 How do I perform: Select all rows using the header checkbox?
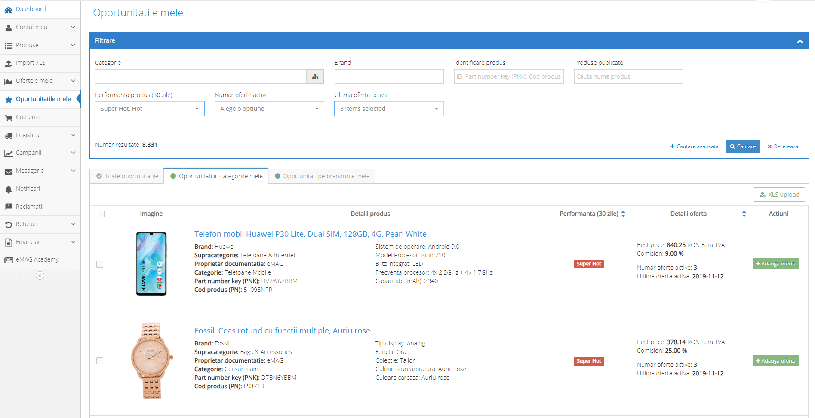100,214
